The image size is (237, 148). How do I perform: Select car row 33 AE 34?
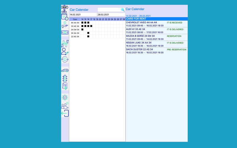[75, 26]
